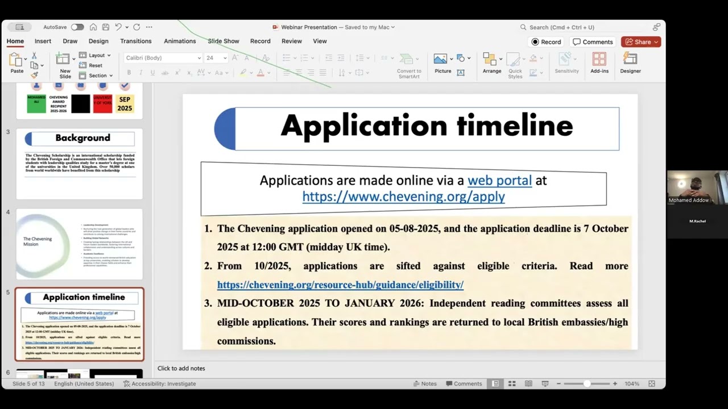Image resolution: width=728 pixels, height=409 pixels.
Task: Switch to Slide Sorter view
Action: click(512, 383)
